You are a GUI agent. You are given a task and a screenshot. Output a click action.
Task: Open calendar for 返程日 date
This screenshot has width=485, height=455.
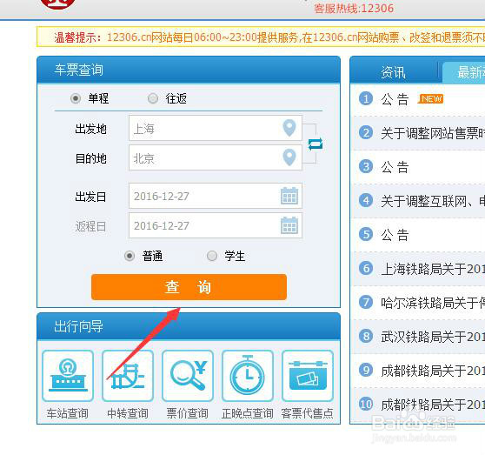pos(289,225)
